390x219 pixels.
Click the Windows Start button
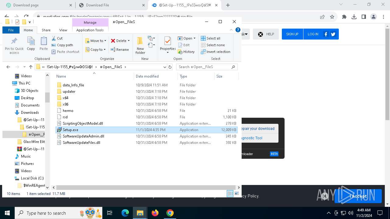click(7, 213)
